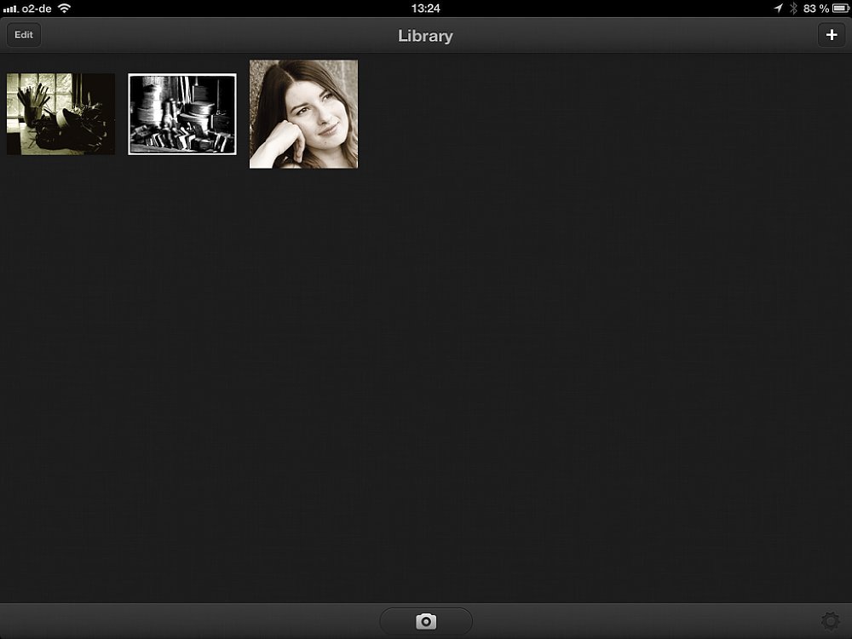852x639 pixels.
Task: Open the woman portrait thumbnail
Action: (303, 114)
